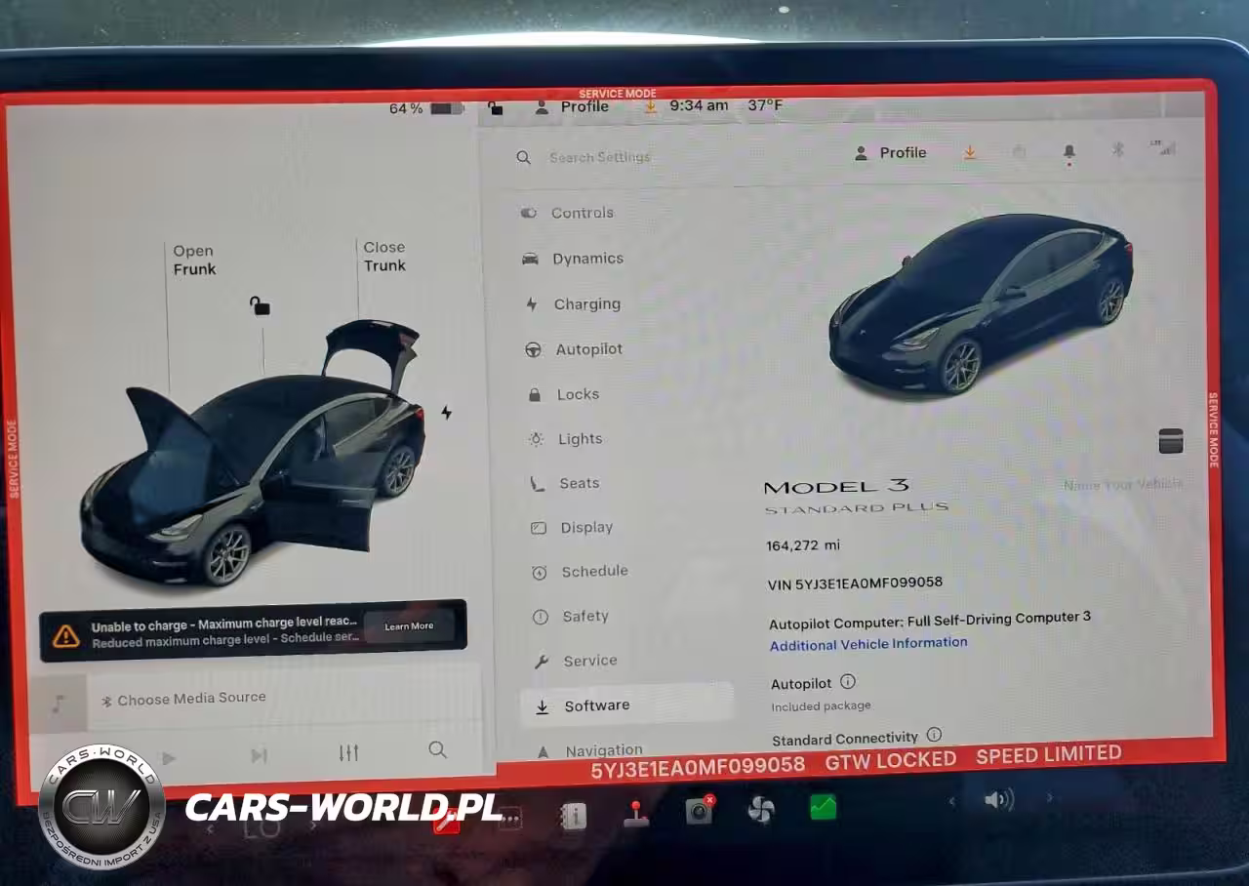The height and width of the screenshot is (886, 1249).
Task: Open the owner's manual info icon
Action: pyautogui.click(x=573, y=816)
